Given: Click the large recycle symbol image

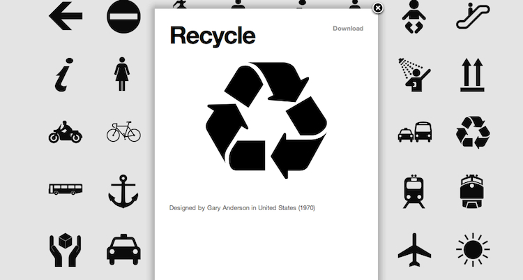Looking at the screenshot, I should 266,119.
